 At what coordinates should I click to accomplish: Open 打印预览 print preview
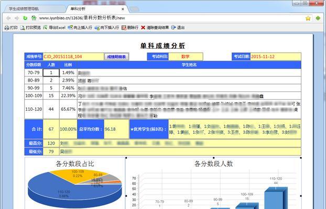(x=30, y=28)
